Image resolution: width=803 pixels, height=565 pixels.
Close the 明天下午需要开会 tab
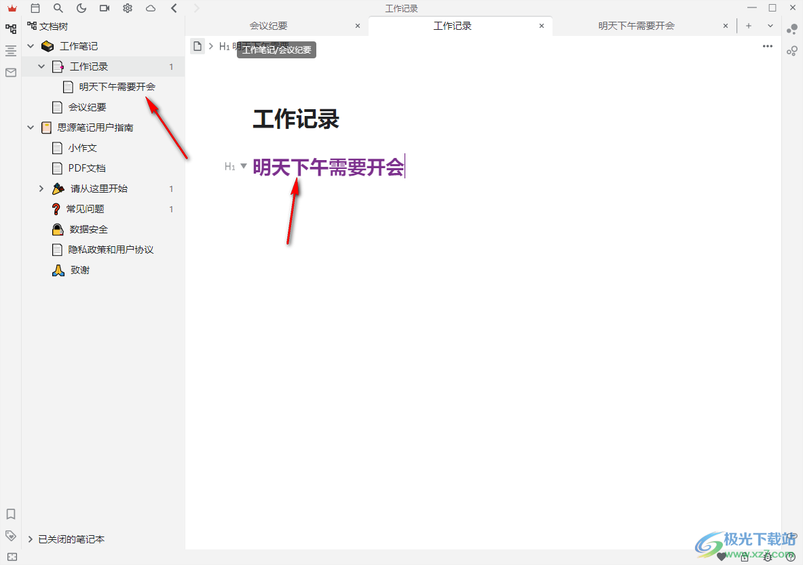pyautogui.click(x=725, y=26)
